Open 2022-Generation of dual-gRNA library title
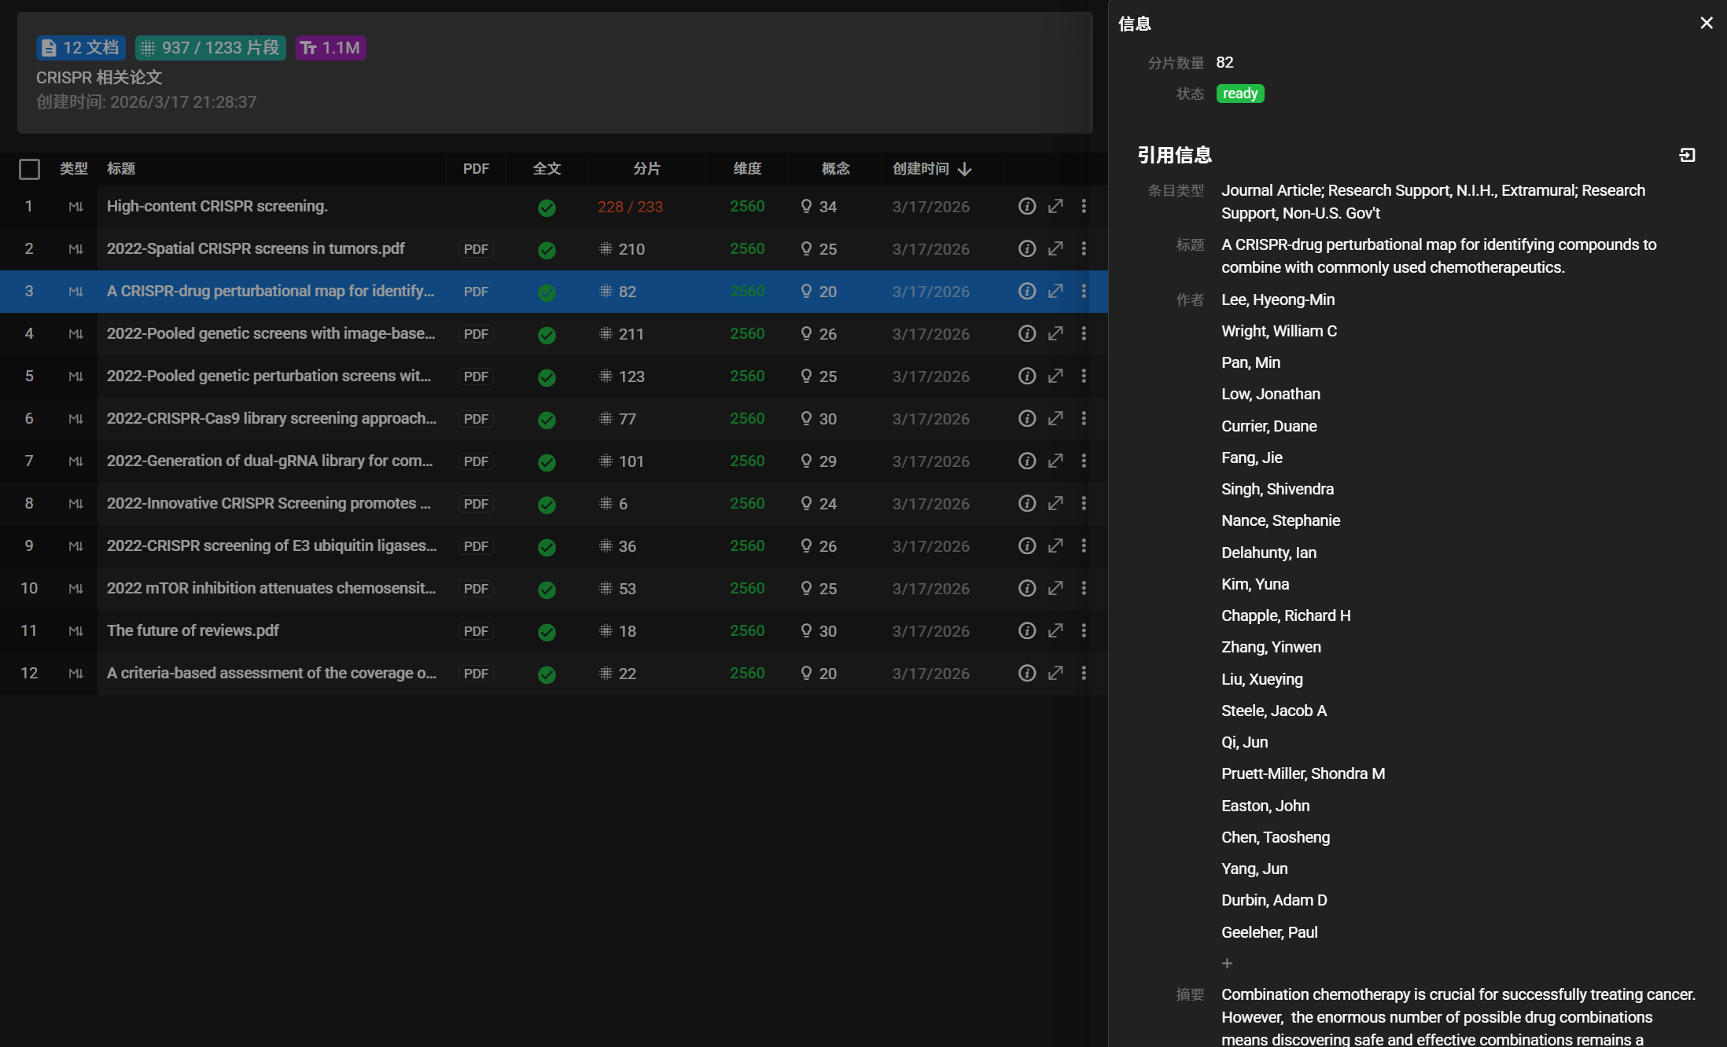The height and width of the screenshot is (1047, 1727). click(x=270, y=461)
